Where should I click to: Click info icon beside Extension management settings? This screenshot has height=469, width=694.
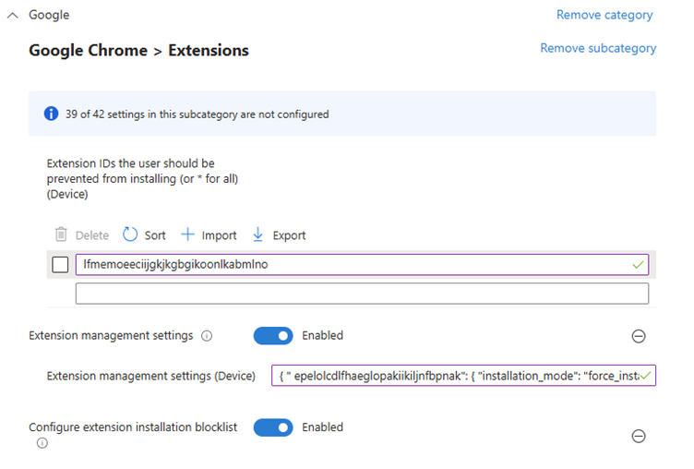click(207, 336)
